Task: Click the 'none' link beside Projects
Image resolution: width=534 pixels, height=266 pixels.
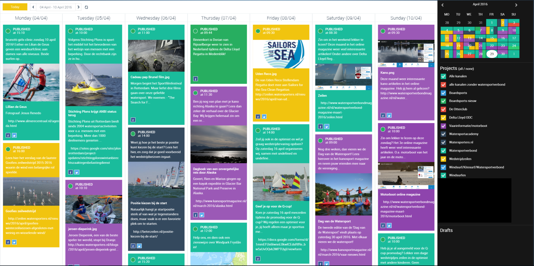Action: 470,69
